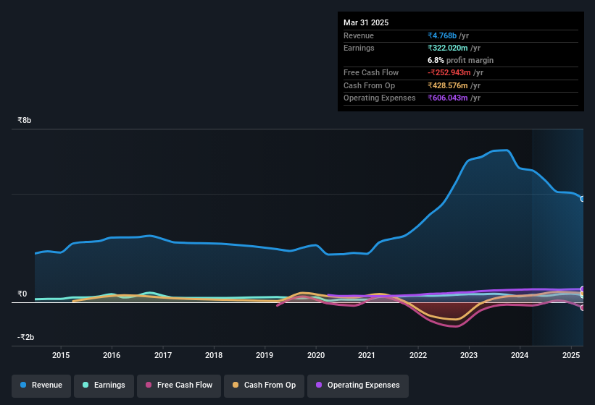Viewport: 595px width, 405px height.
Task: Click the 2021 x-axis label
Action: tap(367, 355)
